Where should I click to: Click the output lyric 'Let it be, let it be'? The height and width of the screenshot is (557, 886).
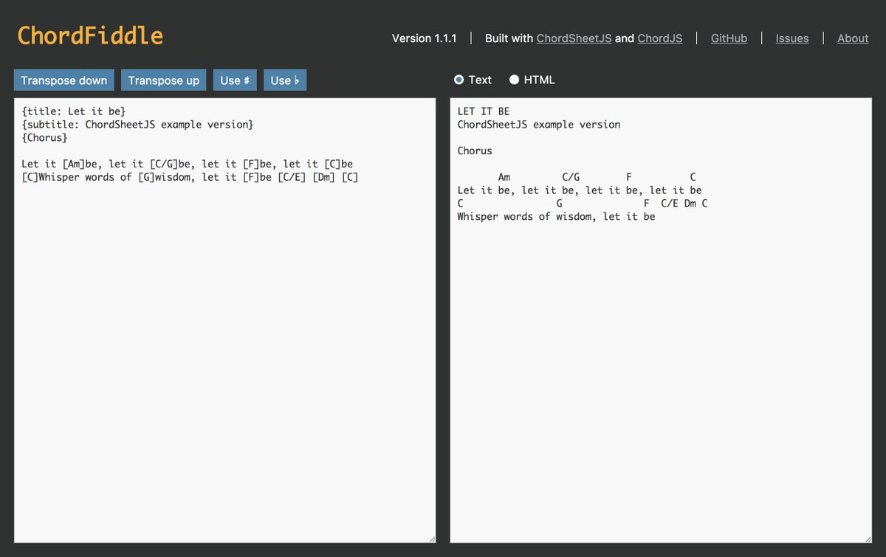tap(580, 190)
